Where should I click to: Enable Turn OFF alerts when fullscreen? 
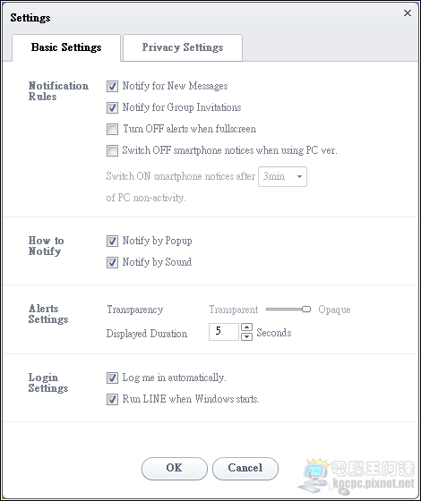pyautogui.click(x=112, y=129)
